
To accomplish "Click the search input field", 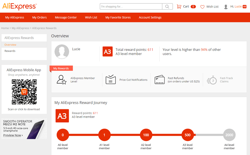I will point(131,7).
